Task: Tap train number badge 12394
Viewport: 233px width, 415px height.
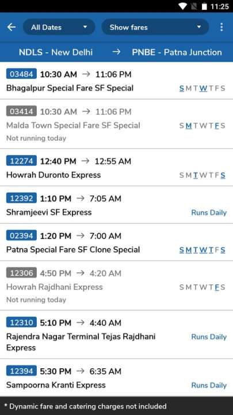Action: (x=21, y=371)
